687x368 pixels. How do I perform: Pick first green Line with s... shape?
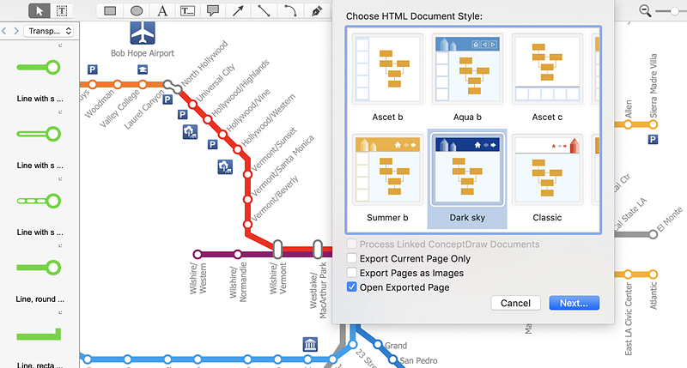pyautogui.click(x=39, y=68)
